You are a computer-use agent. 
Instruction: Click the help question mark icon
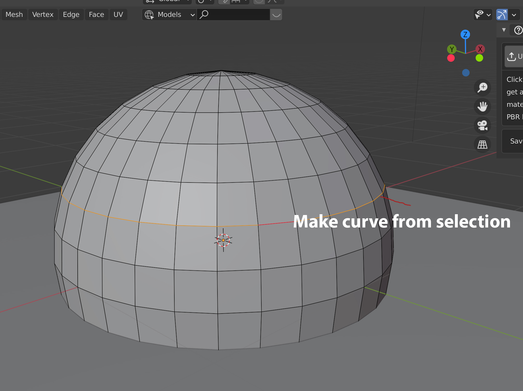[x=518, y=30]
